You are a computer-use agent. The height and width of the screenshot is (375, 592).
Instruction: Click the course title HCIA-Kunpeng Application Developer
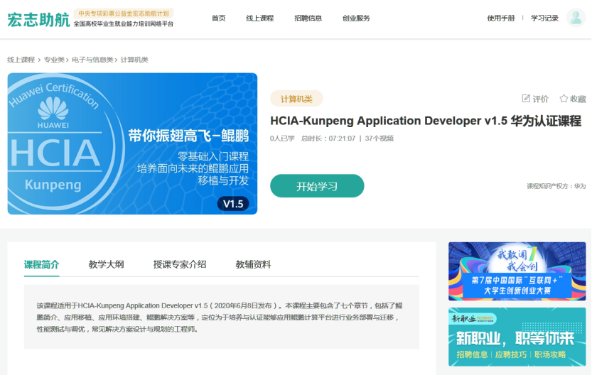pos(426,121)
